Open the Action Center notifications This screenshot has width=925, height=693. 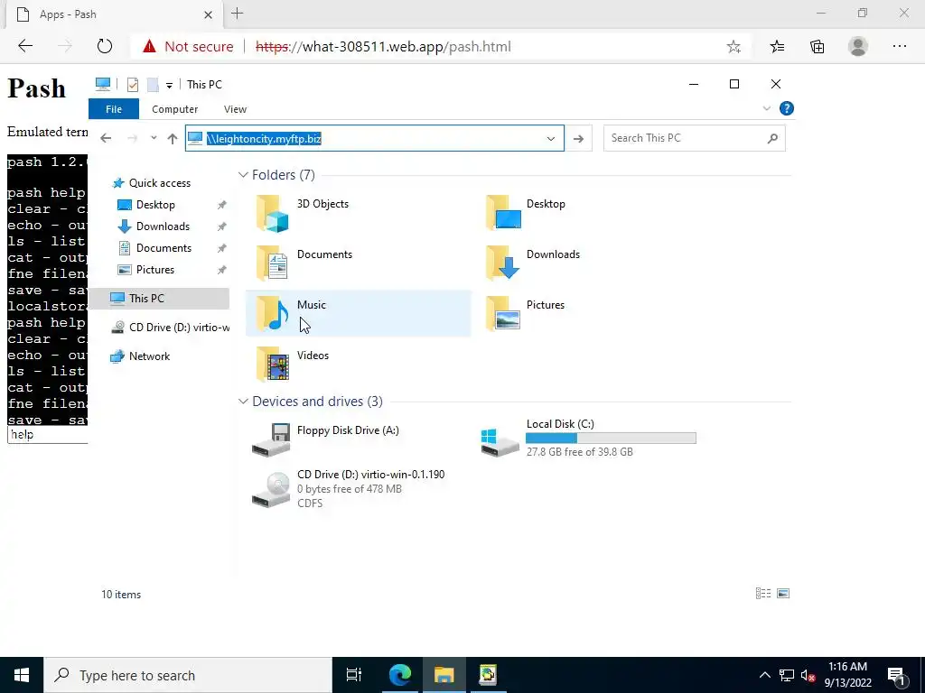(x=897, y=675)
